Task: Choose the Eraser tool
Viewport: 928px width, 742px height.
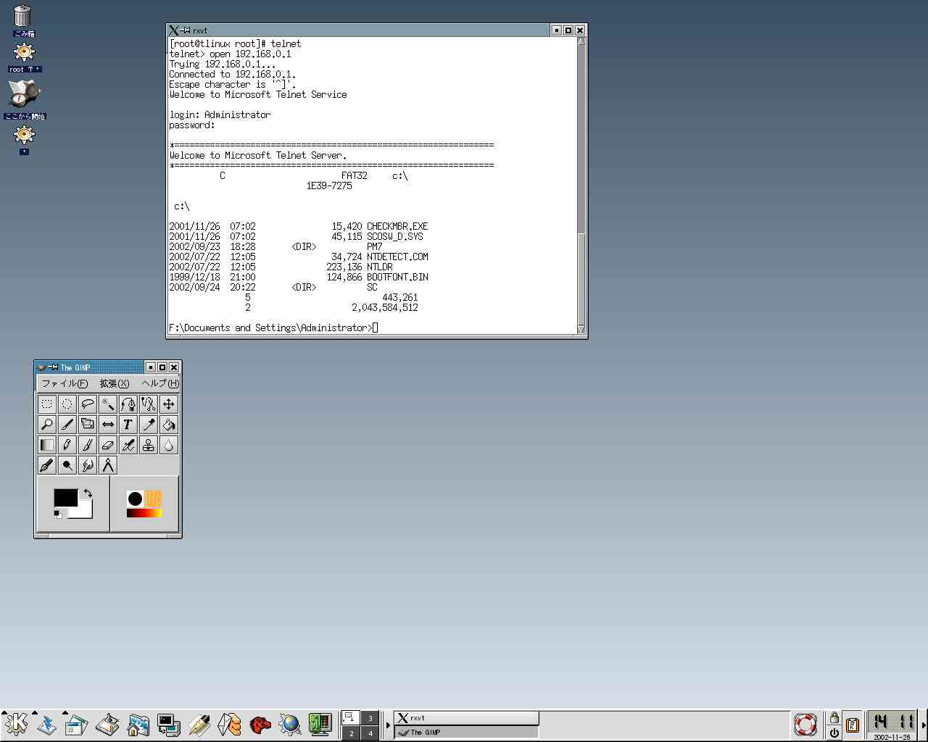Action: [108, 445]
